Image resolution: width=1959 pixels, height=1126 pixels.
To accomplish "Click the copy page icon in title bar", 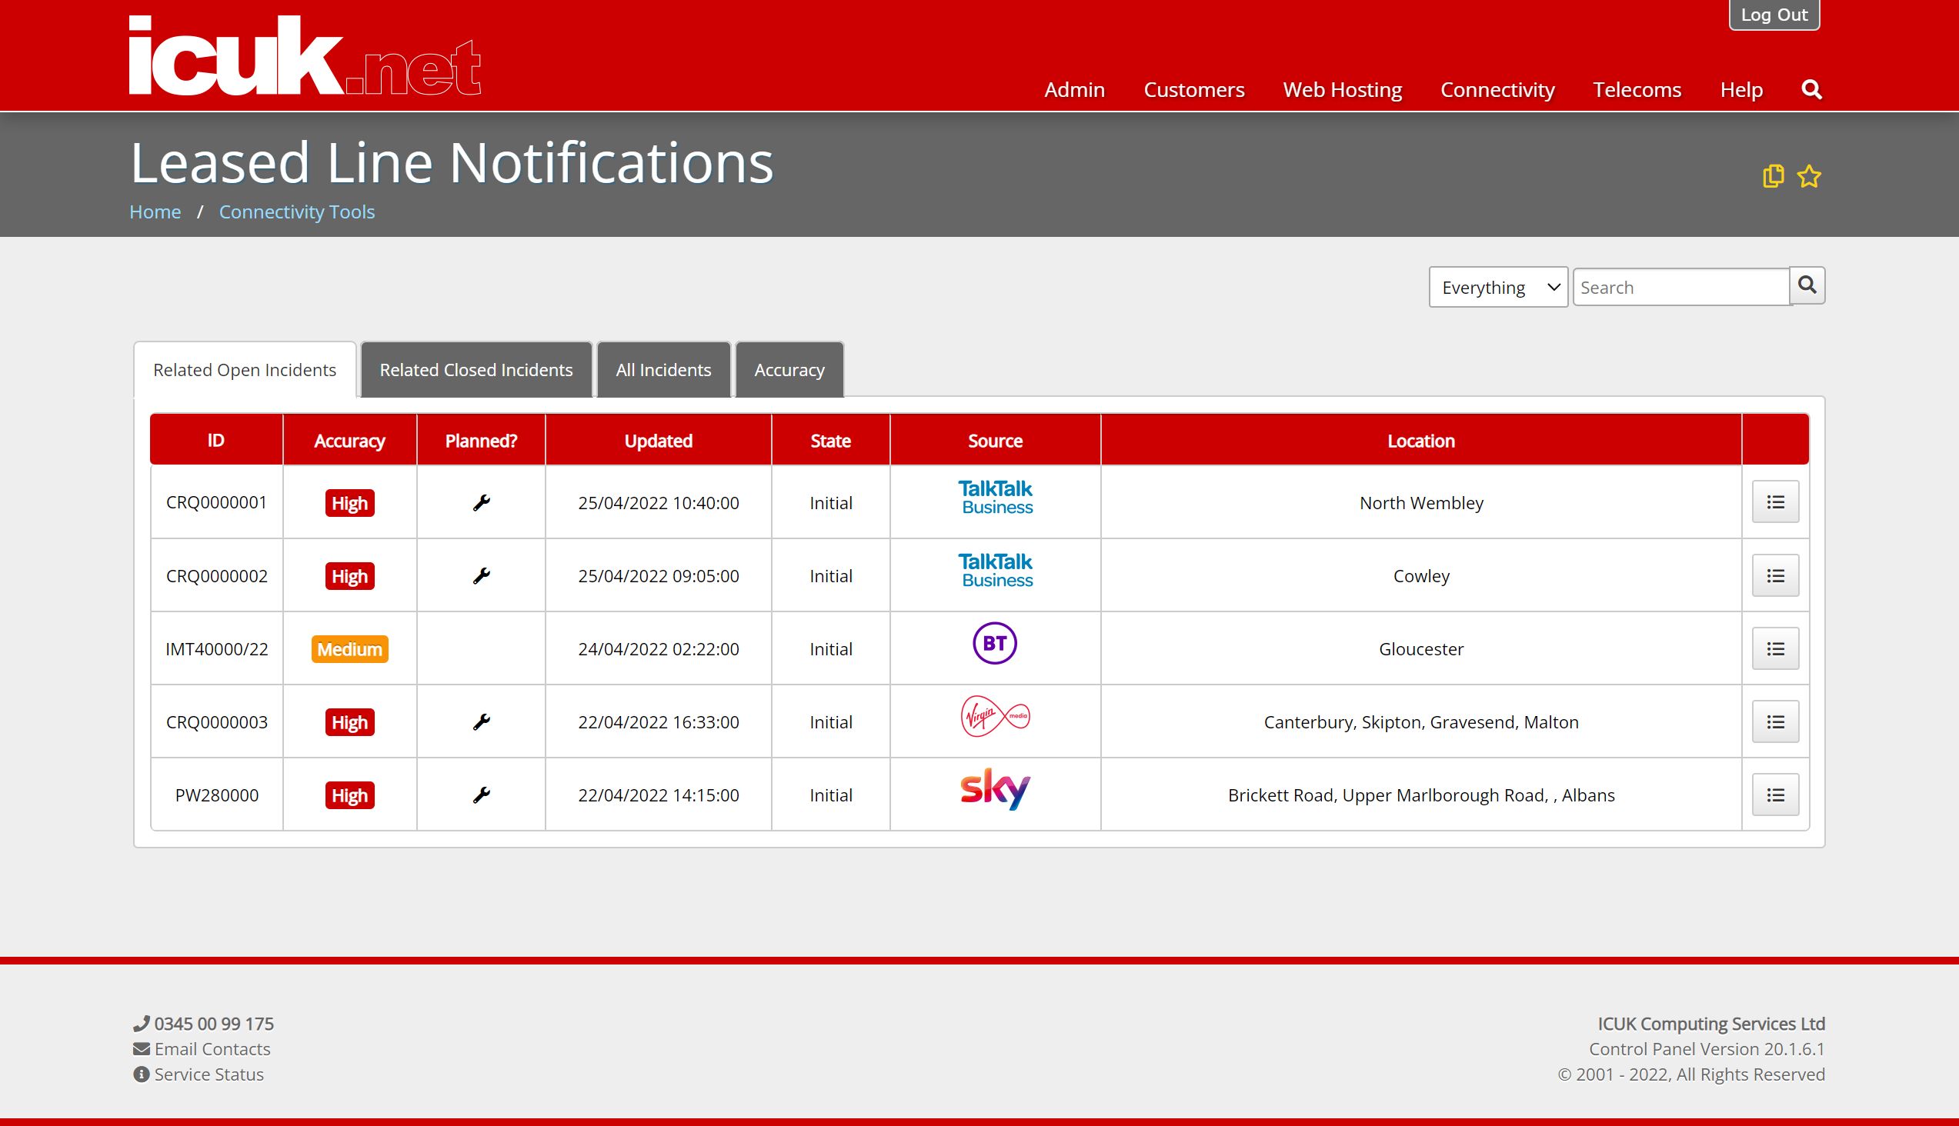I will click(1773, 176).
